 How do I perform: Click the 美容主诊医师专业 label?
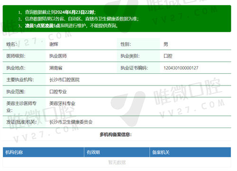pos(21,107)
